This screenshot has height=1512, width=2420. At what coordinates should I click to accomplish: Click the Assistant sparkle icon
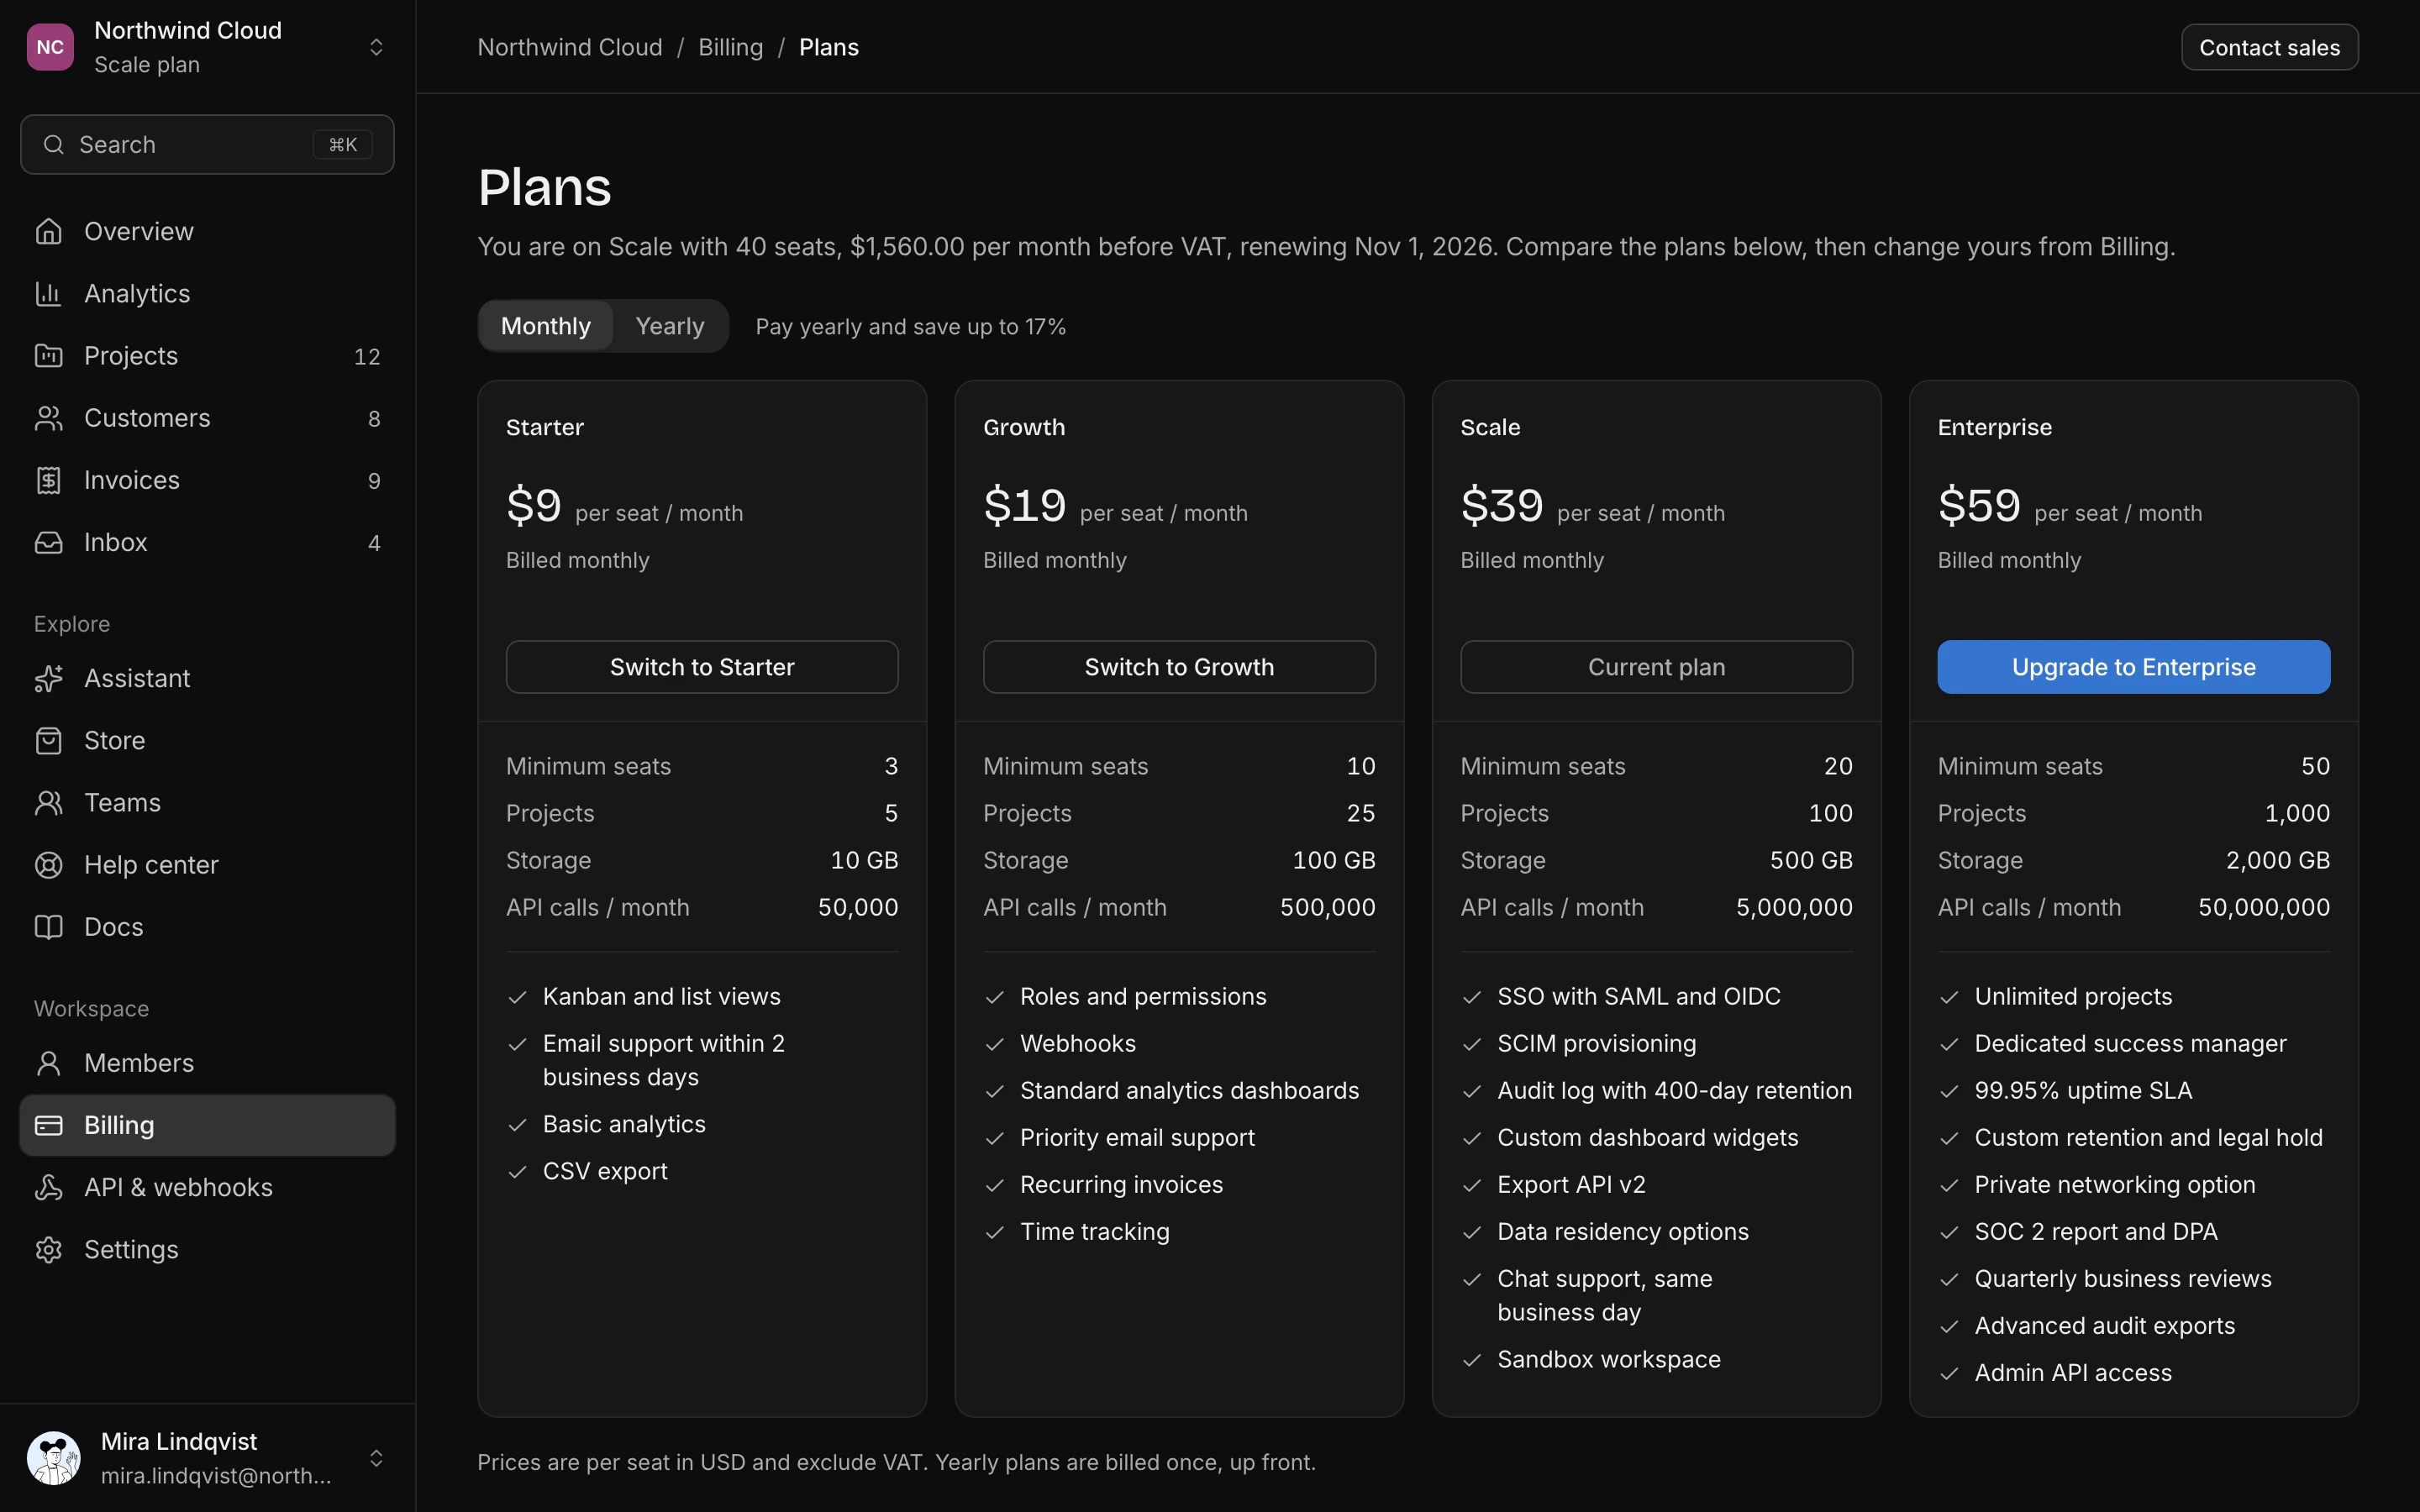pyautogui.click(x=49, y=678)
